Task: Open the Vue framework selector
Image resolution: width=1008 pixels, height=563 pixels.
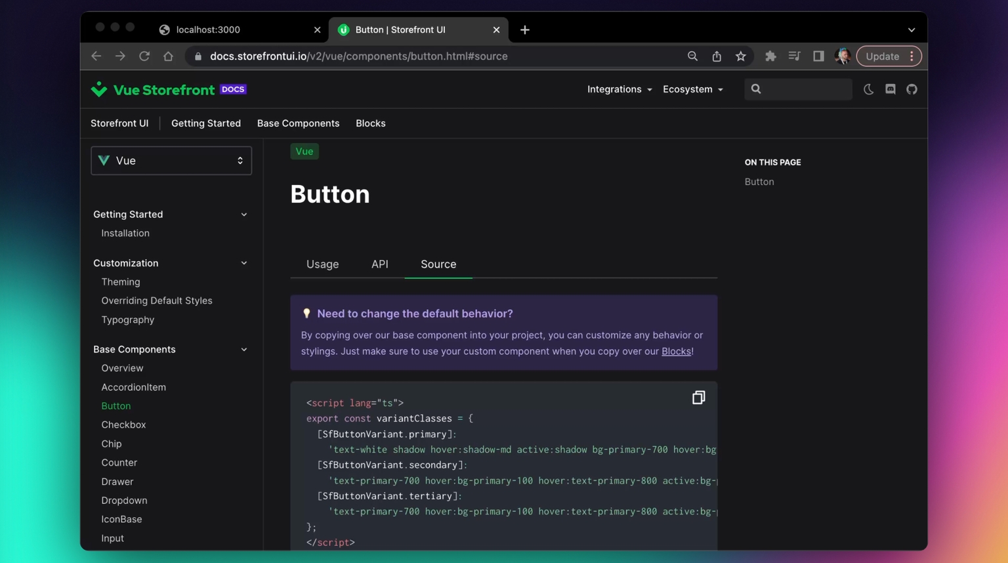Action: point(171,161)
